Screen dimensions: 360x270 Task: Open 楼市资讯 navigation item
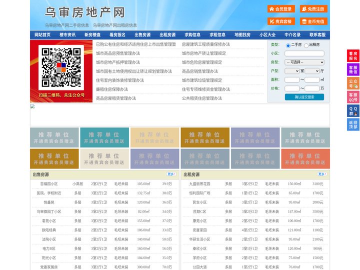[67, 35]
